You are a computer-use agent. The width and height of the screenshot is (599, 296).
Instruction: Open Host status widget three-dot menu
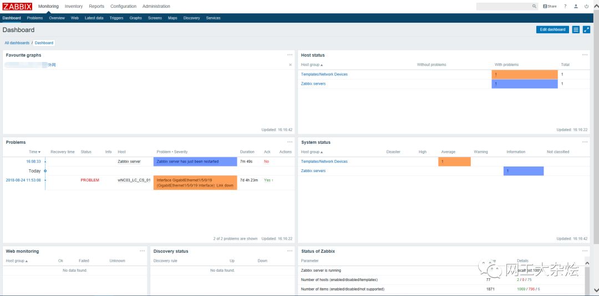tap(585, 55)
